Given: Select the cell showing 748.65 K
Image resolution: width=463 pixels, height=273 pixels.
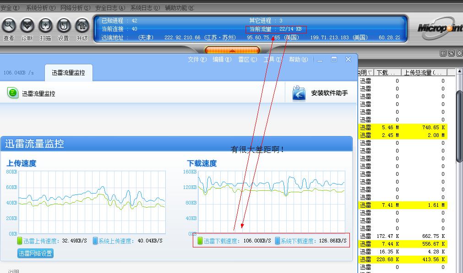Looking at the screenshot, I should coord(434,127).
